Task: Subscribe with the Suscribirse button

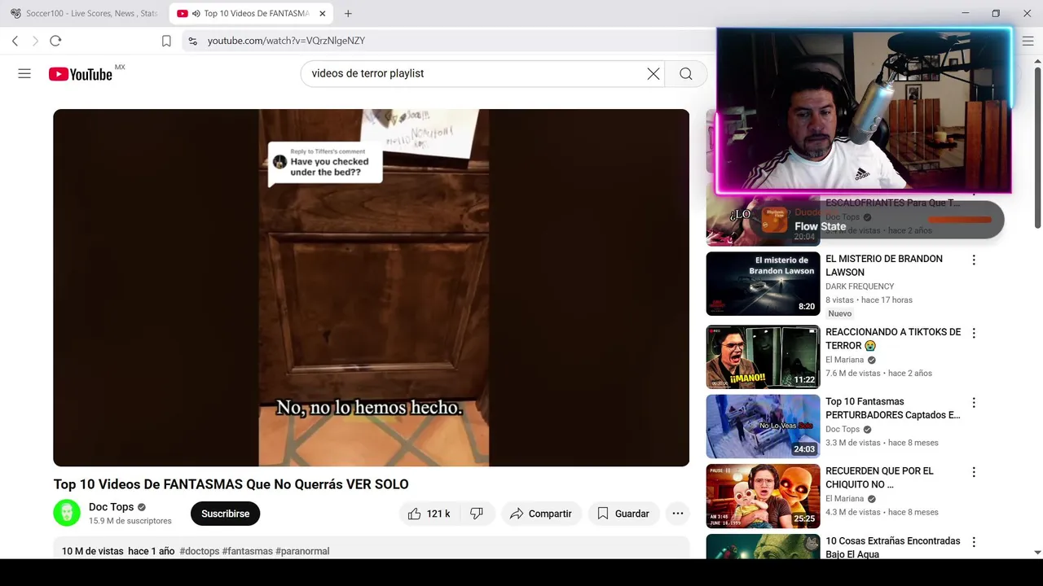Action: click(x=225, y=514)
